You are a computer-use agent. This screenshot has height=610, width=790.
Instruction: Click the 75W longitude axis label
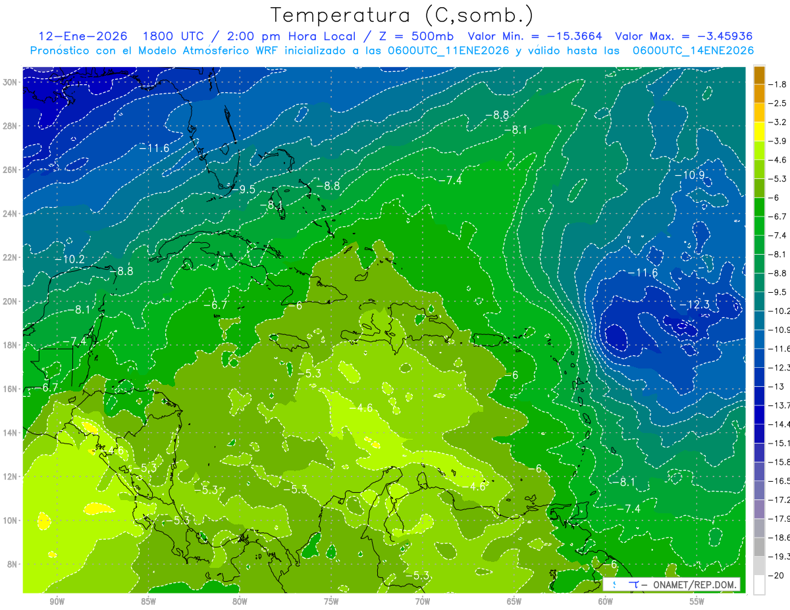coord(331,601)
